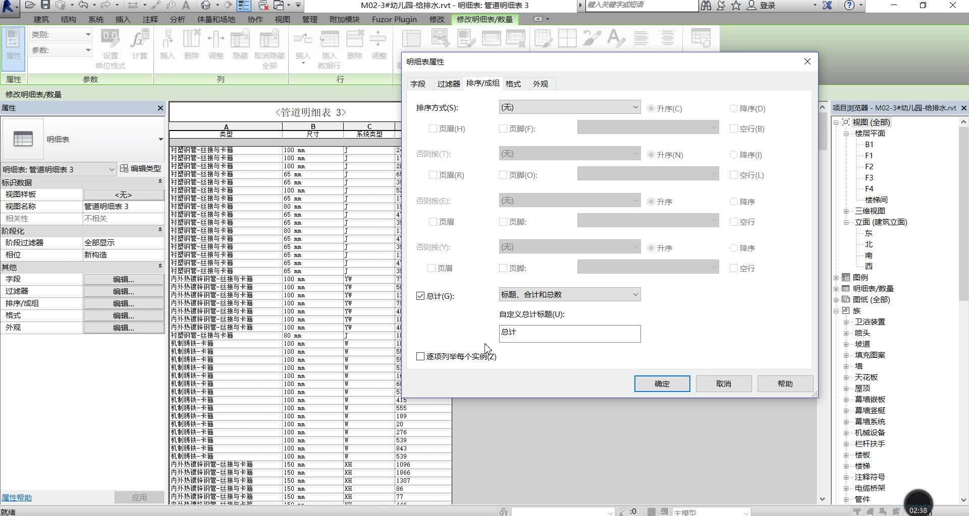Image resolution: width=969 pixels, height=516 pixels.
Task: Click the Autodesk Exchange Apps X icon
Action: pos(827,6)
